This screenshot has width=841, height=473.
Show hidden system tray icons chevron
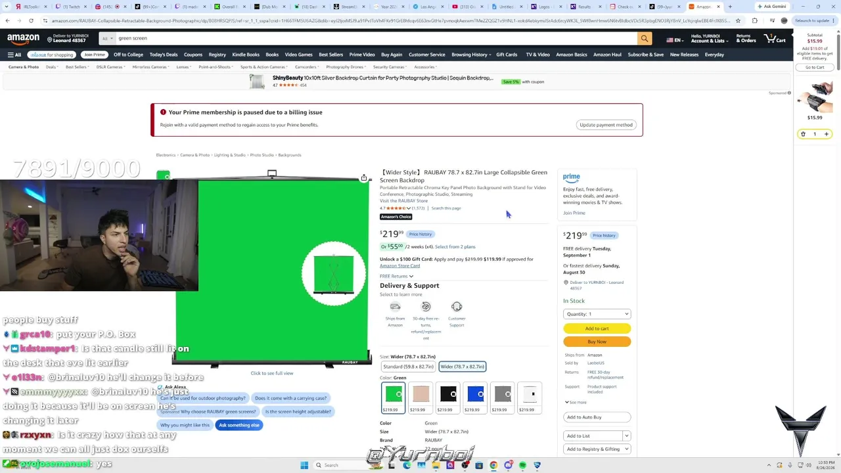(x=769, y=465)
